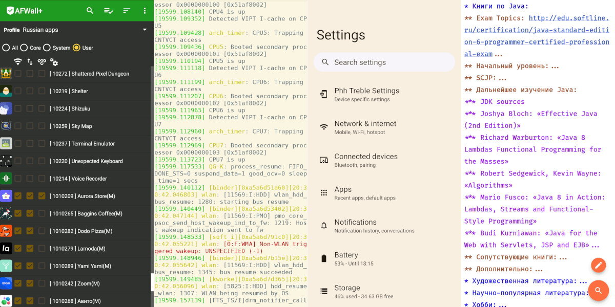This screenshot has height=307, width=615.
Task: Click the Shattered Pixel Dungeon app icon
Action: click(x=6, y=74)
